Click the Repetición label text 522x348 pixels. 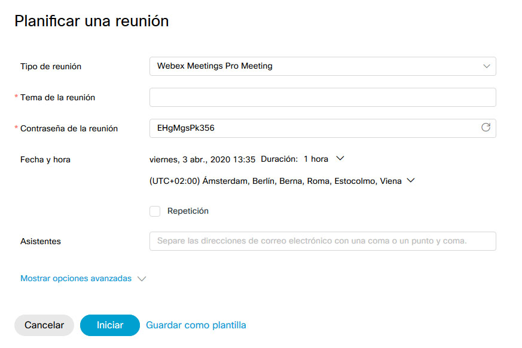188,211
